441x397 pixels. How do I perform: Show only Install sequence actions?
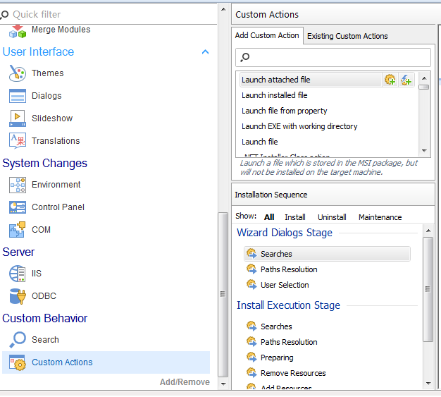coord(294,217)
